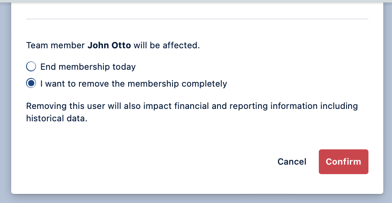This screenshot has height=203, width=392.
Task: Select the End membership today radio button
Action: coord(31,66)
